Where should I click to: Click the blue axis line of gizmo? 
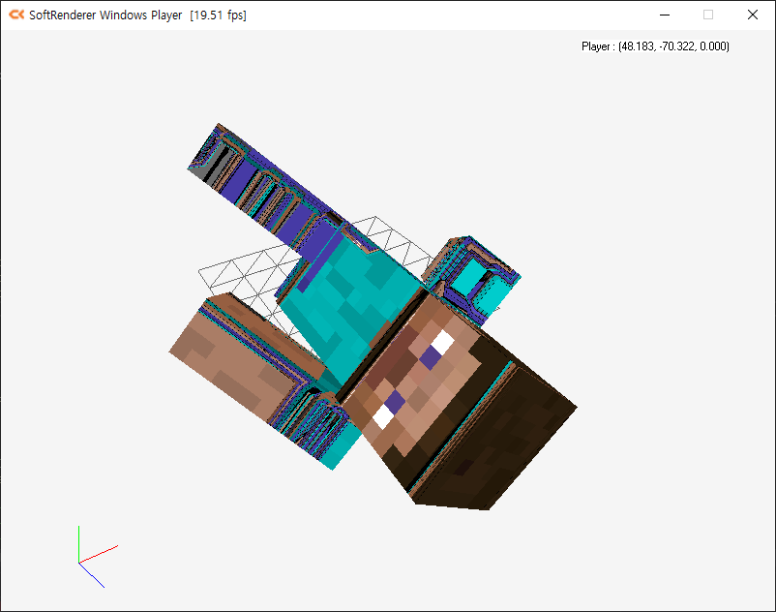coord(92,574)
